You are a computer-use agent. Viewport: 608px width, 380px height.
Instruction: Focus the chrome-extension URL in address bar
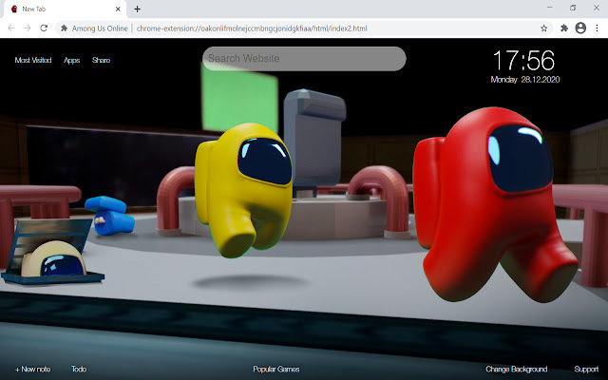click(x=252, y=28)
